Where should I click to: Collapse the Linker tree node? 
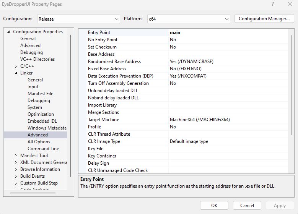click(16, 73)
